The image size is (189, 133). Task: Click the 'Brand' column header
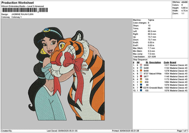[x=173, y=62]
